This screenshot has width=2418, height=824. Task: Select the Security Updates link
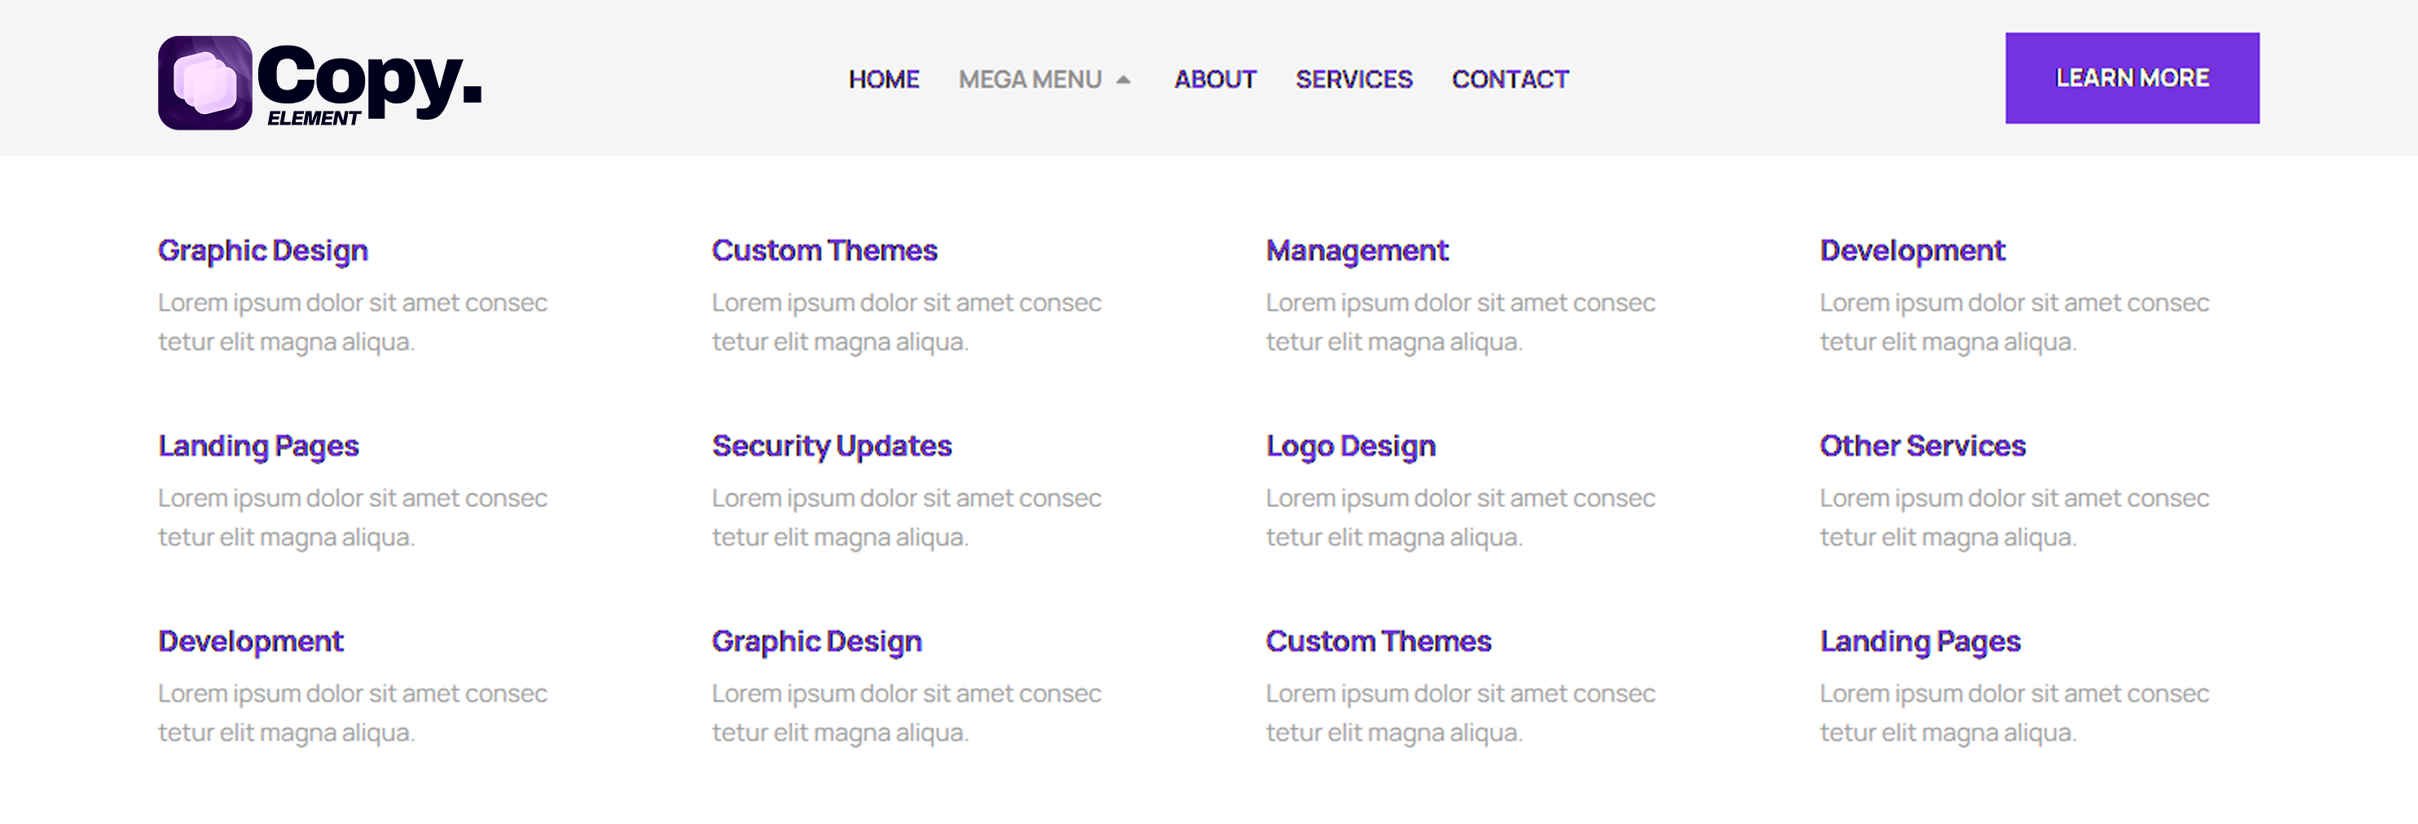[833, 445]
